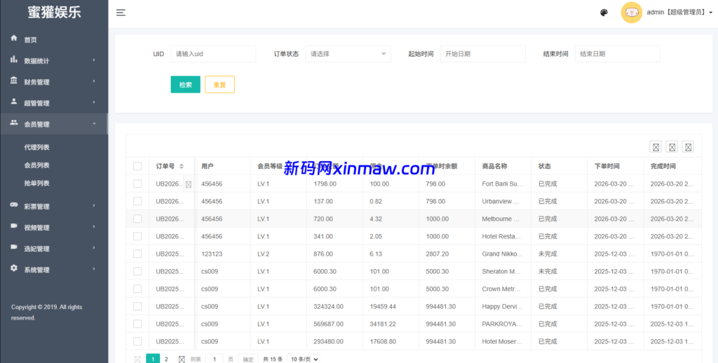This screenshot has width=718, height=363.
Task: Click the 彩票管理 gamepad icon
Action: (x=14, y=205)
